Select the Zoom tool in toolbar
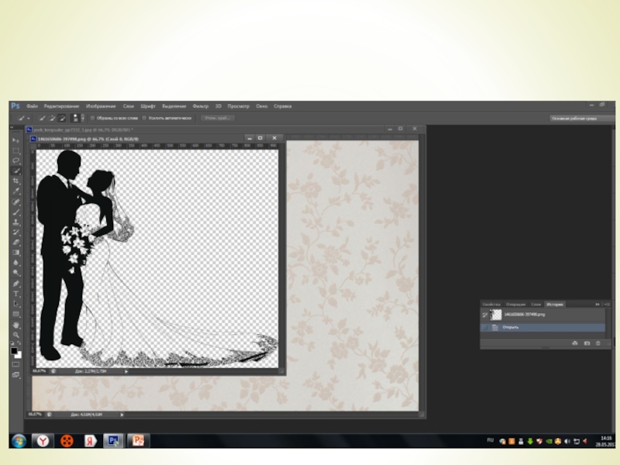 (x=15, y=335)
